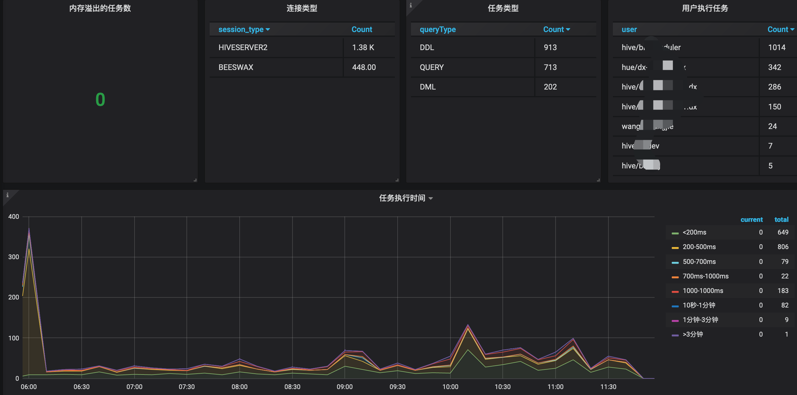Toggle the 700ms-1000ms series in legend

point(706,276)
